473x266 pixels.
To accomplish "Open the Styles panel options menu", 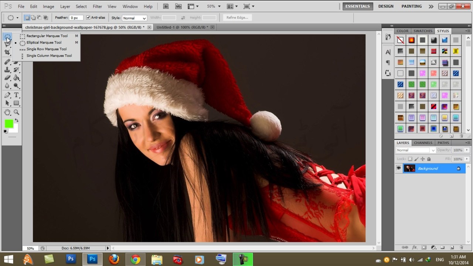I will tap(468, 31).
